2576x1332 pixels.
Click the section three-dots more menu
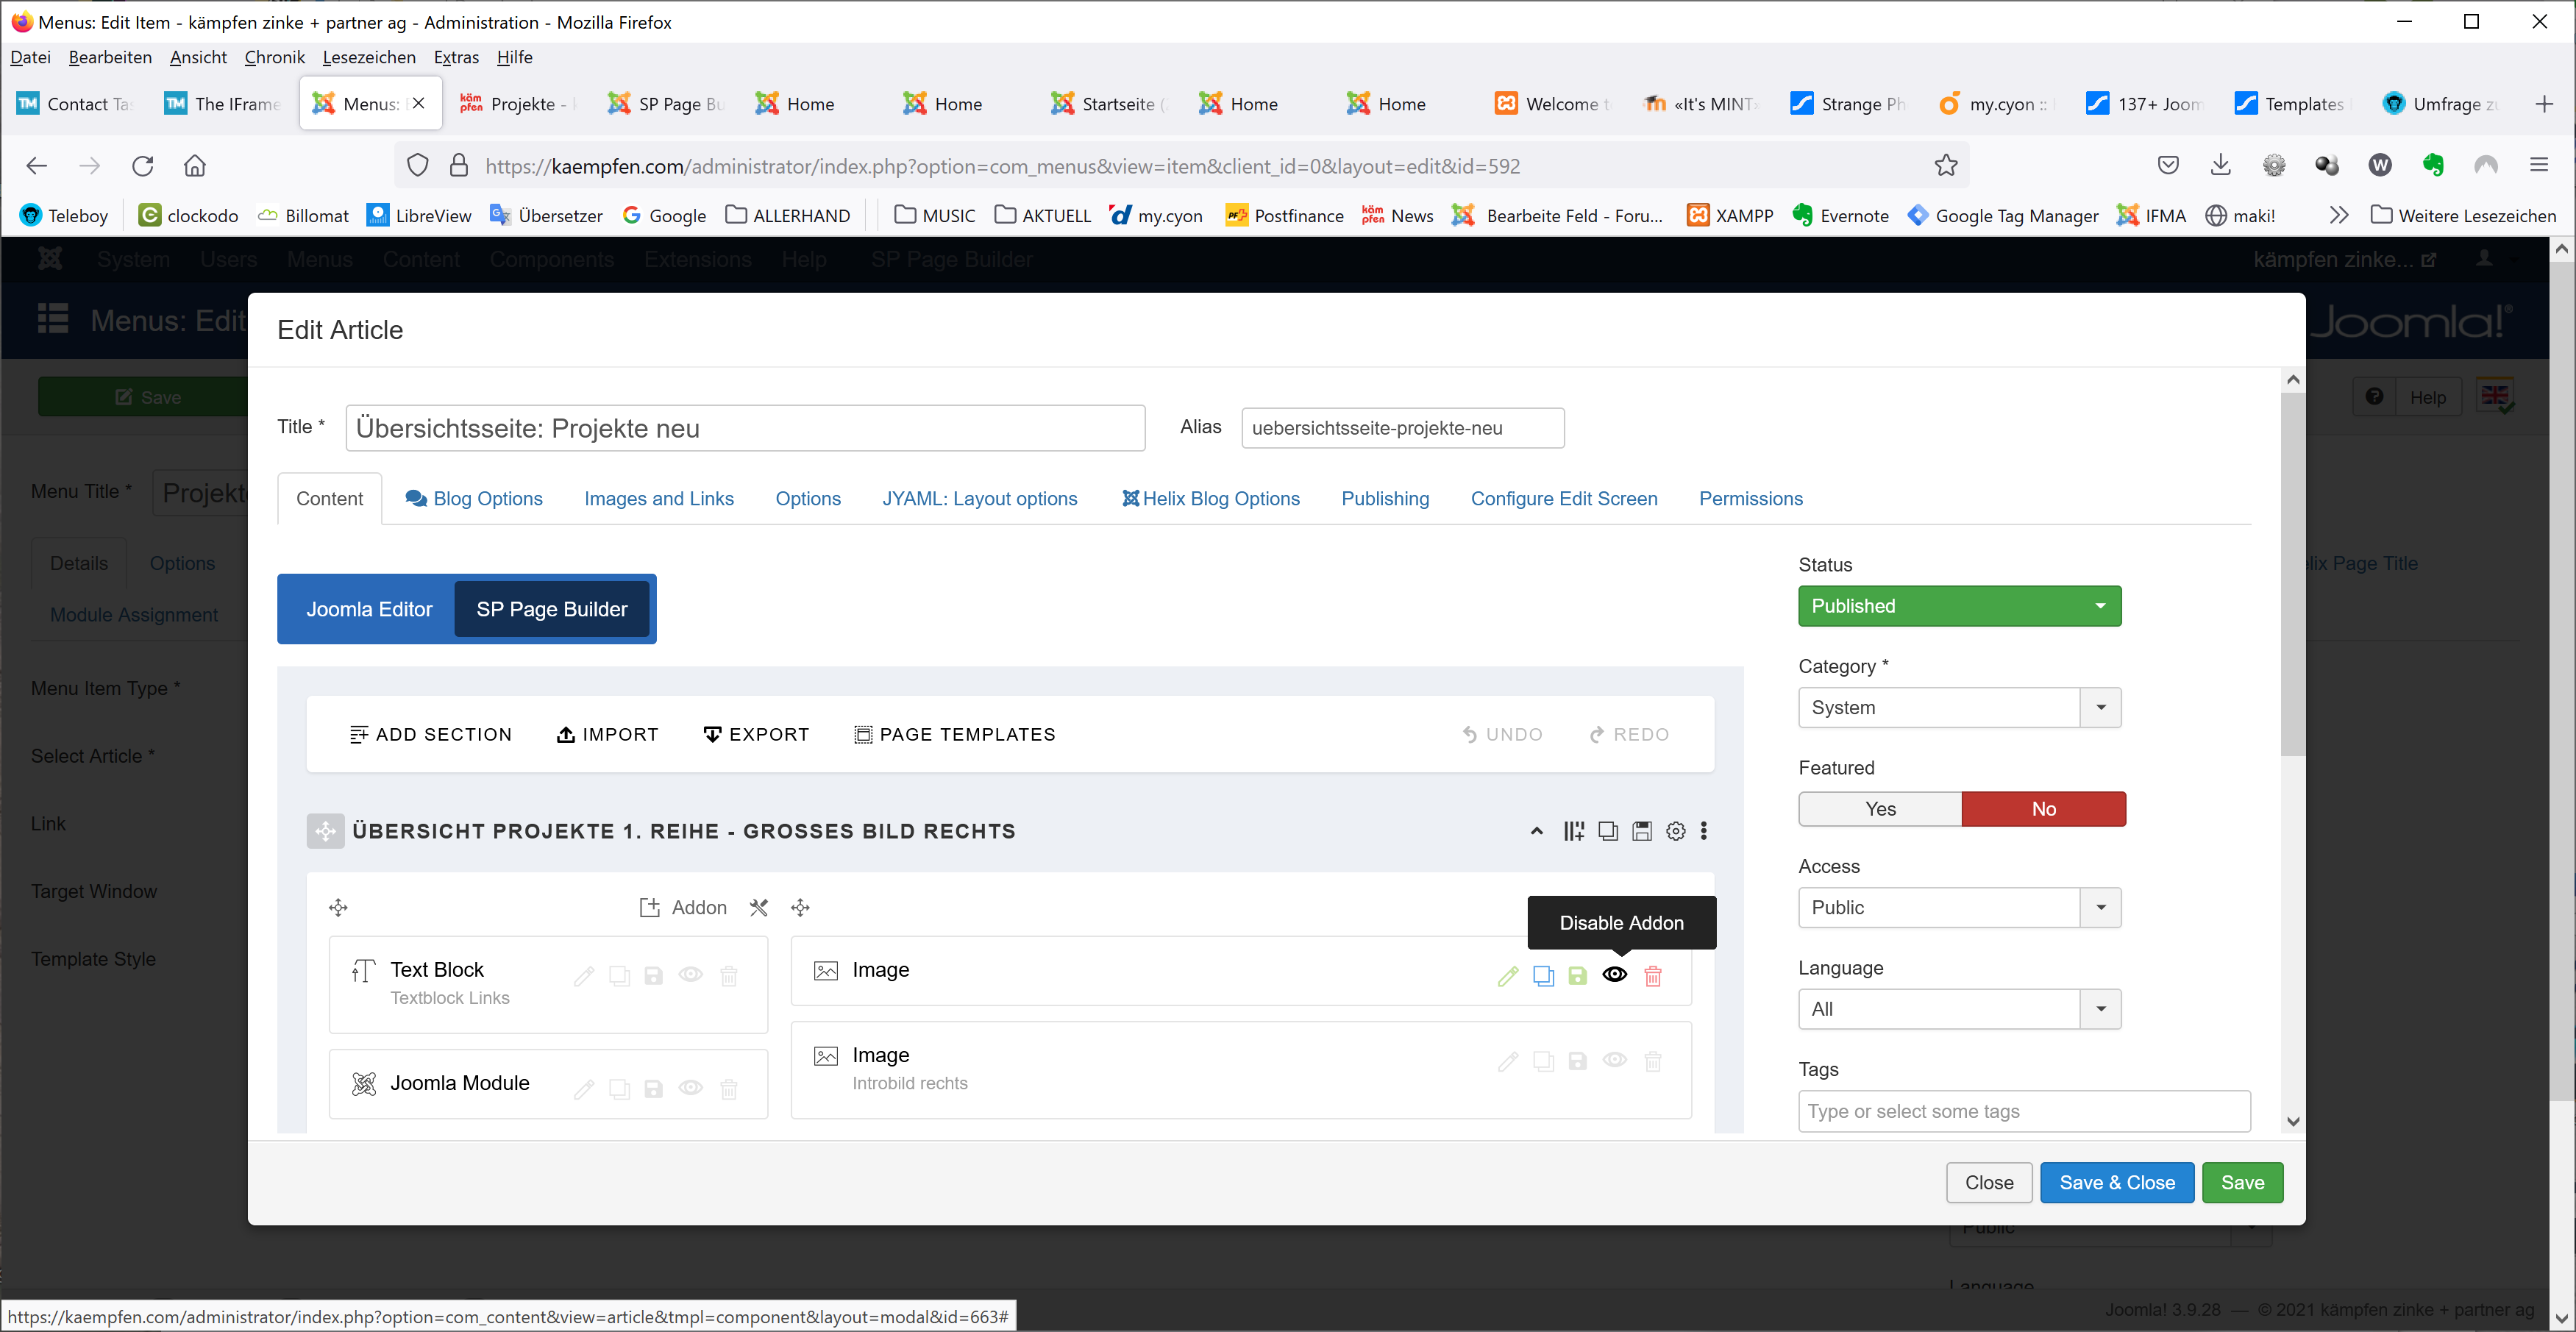point(1704,831)
